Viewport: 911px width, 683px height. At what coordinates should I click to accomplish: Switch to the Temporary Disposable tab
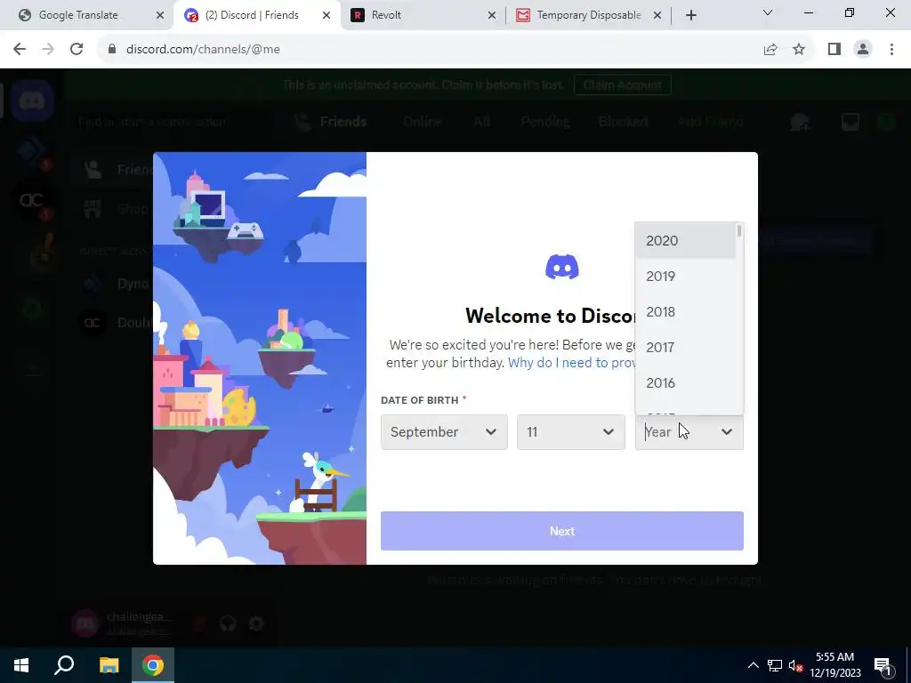tap(589, 15)
